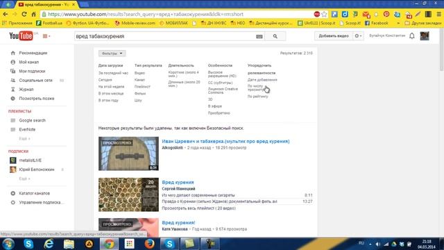Open the Иван Царевич и табакерка video thumbnail
The height and width of the screenshot is (250, 444).
(128, 153)
